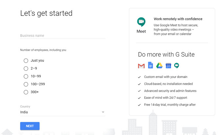Screen dimensions: 223x135
Task: Click the Advanced security and admin features text
Action: (170, 91)
